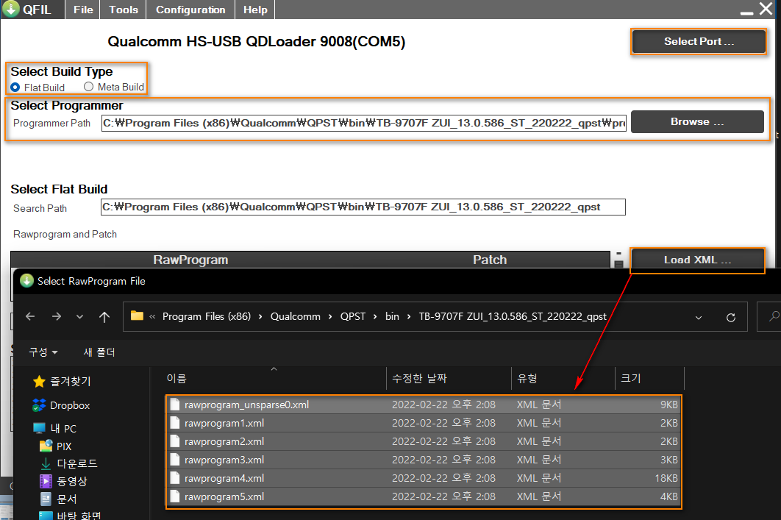Click file icon of rawprogram4.xml

click(x=175, y=477)
